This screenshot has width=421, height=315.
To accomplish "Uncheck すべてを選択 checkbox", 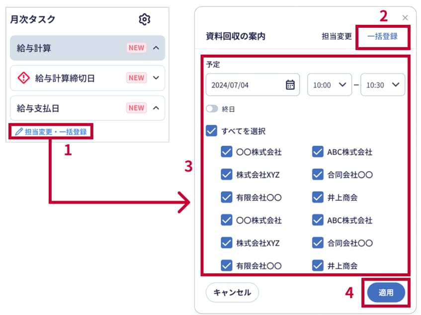I will coord(212,131).
